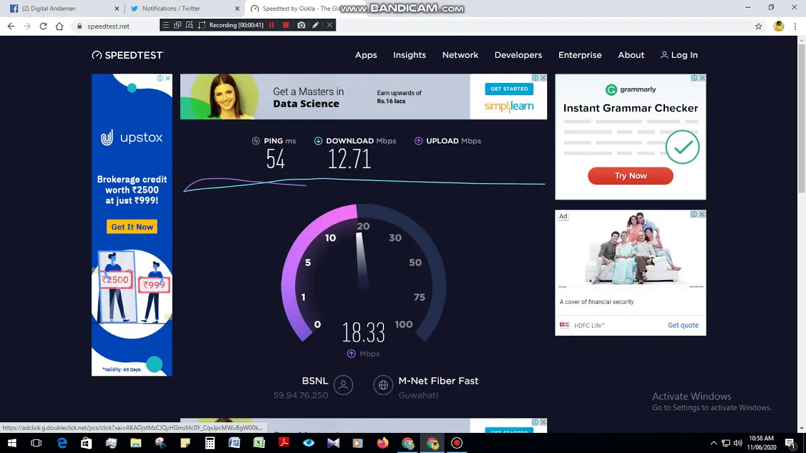This screenshot has width=806, height=453.
Task: Click the SPEEDTEST logo
Action: click(x=128, y=55)
